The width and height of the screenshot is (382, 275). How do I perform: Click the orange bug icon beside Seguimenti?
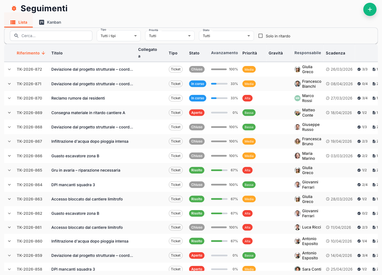(x=14, y=9)
